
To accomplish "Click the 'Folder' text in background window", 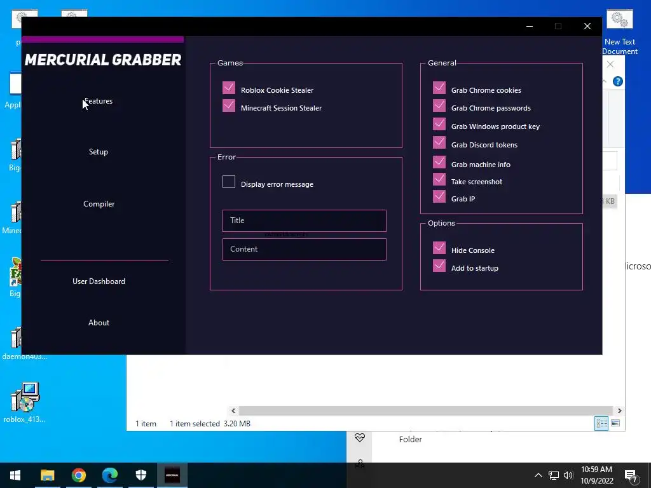I will (411, 440).
